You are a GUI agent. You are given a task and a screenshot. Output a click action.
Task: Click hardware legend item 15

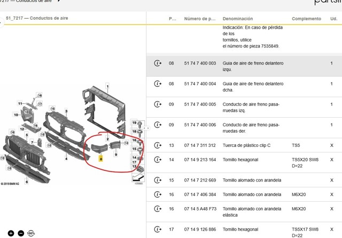(137, 150)
